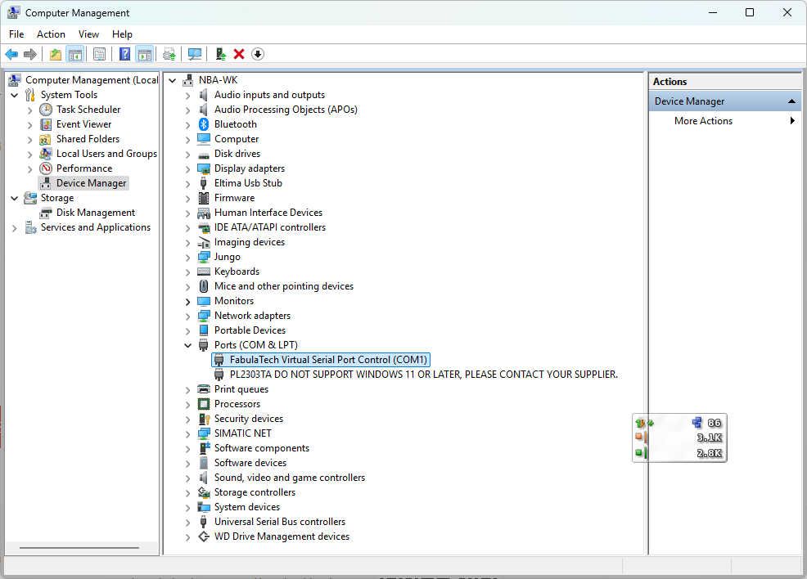Click the update device driver toolbar icon
Viewport: 807px width, 579px height.
pyautogui.click(x=221, y=54)
